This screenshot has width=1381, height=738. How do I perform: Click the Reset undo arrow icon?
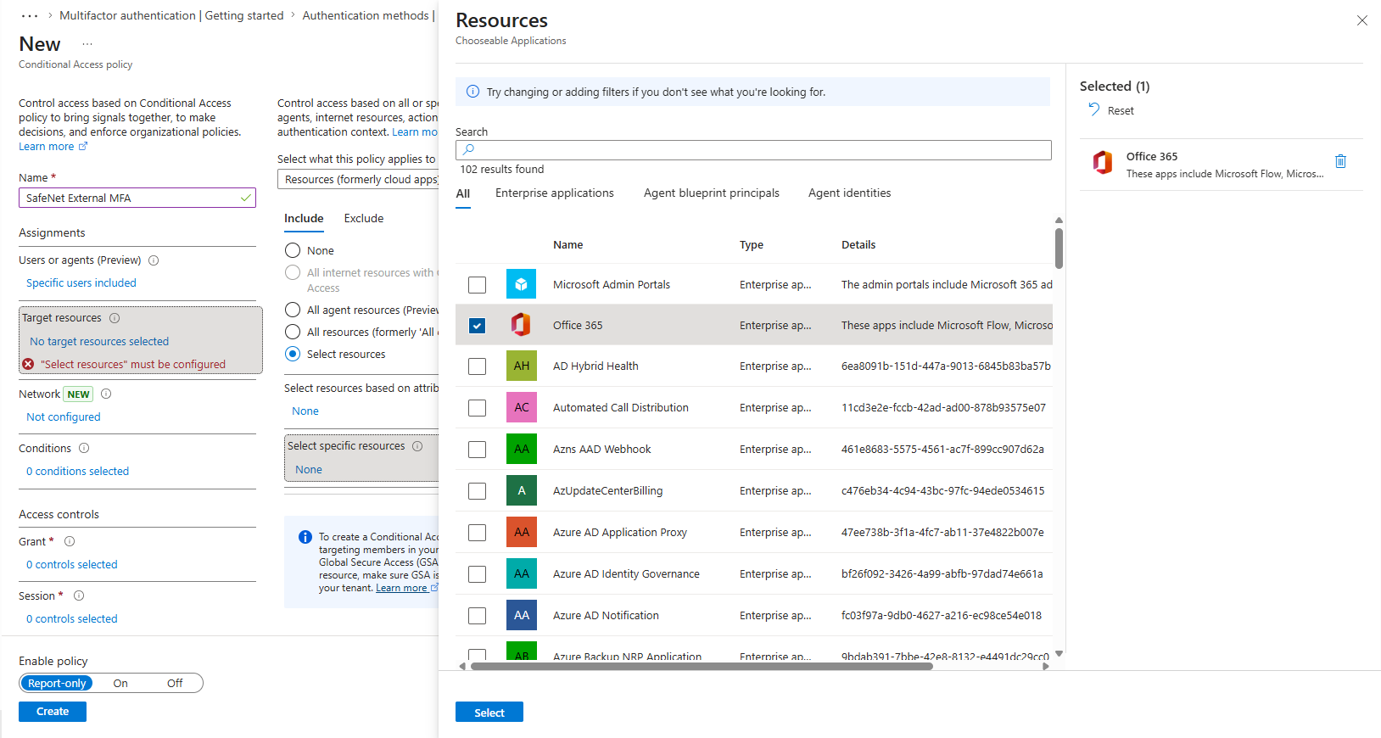click(1094, 109)
